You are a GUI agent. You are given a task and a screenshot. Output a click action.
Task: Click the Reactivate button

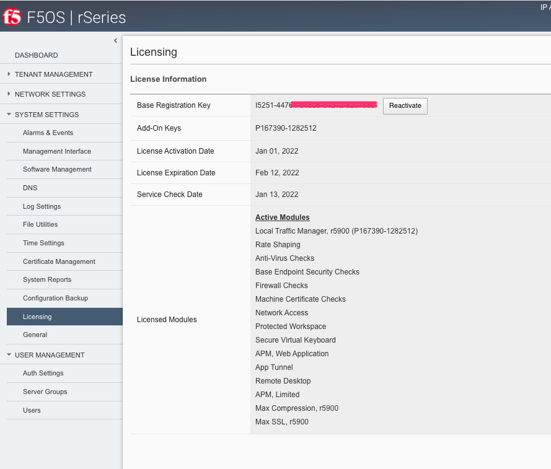(x=405, y=106)
